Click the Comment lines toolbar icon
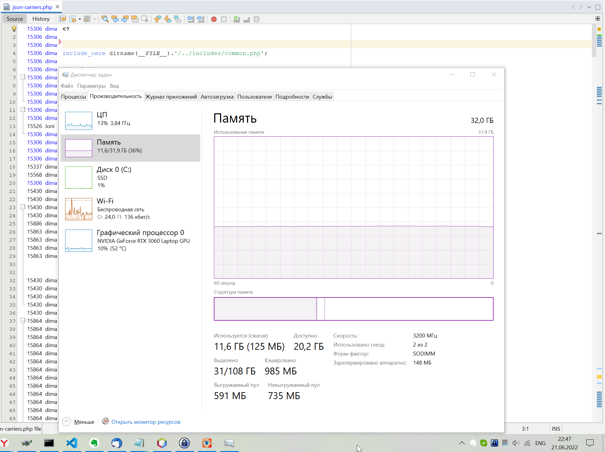 (237, 19)
